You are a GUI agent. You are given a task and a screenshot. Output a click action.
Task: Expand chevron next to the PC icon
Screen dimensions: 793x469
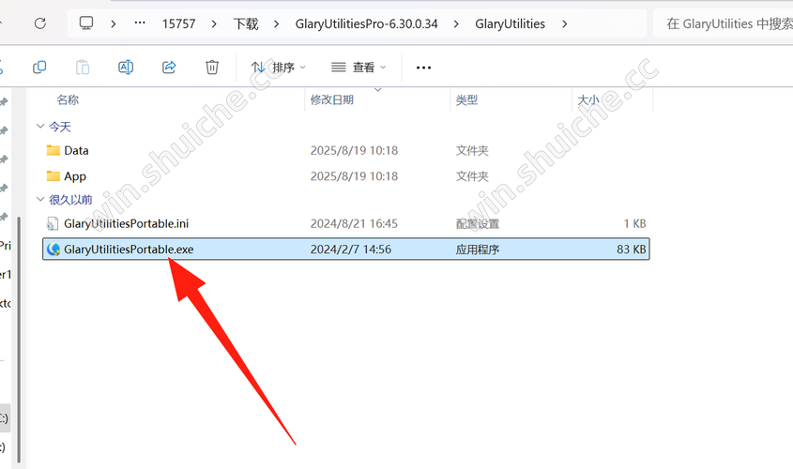pyautogui.click(x=114, y=23)
